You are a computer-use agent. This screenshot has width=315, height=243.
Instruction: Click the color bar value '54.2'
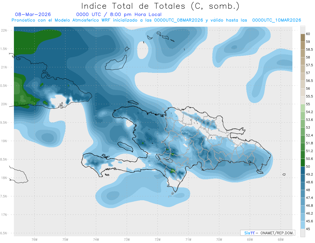[x=309, y=112]
